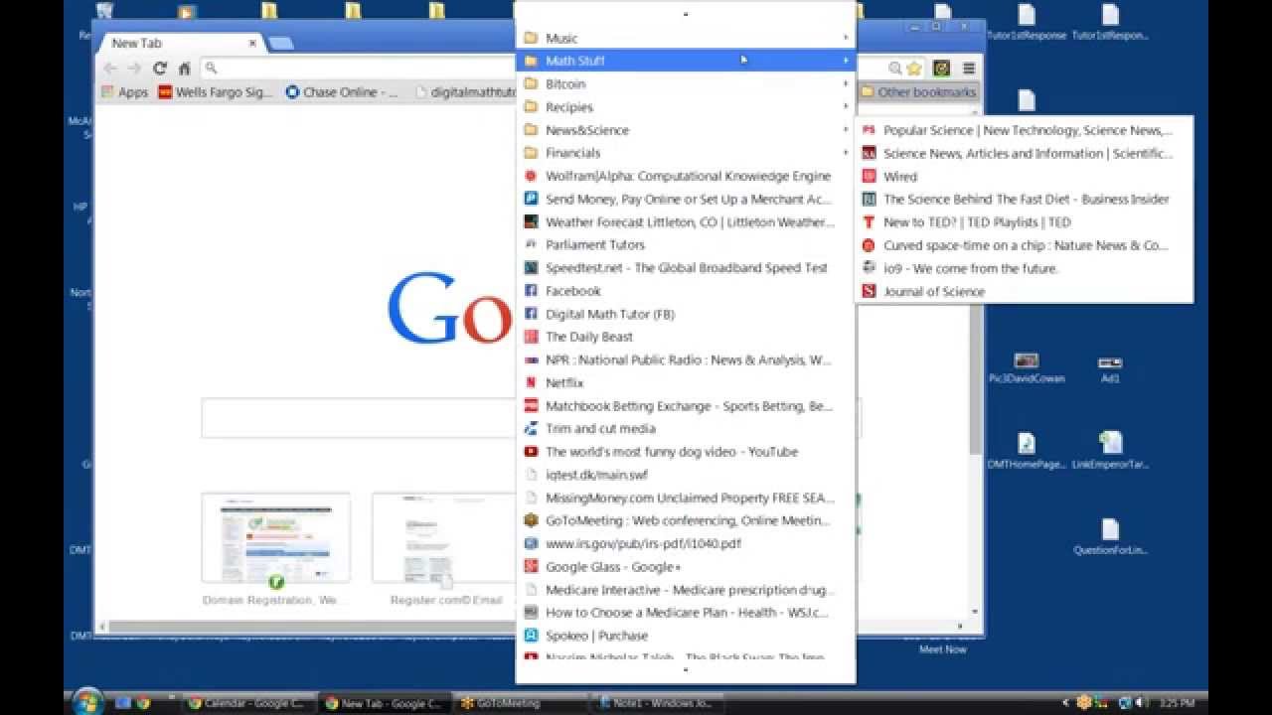
Task: Click the funny dog video YouTube icon
Action: pyautogui.click(x=531, y=452)
